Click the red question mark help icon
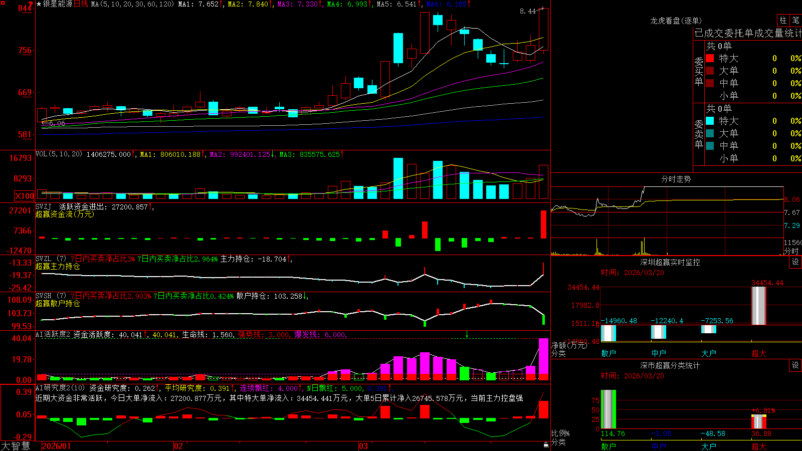The height and width of the screenshot is (451, 802). (x=31, y=4)
